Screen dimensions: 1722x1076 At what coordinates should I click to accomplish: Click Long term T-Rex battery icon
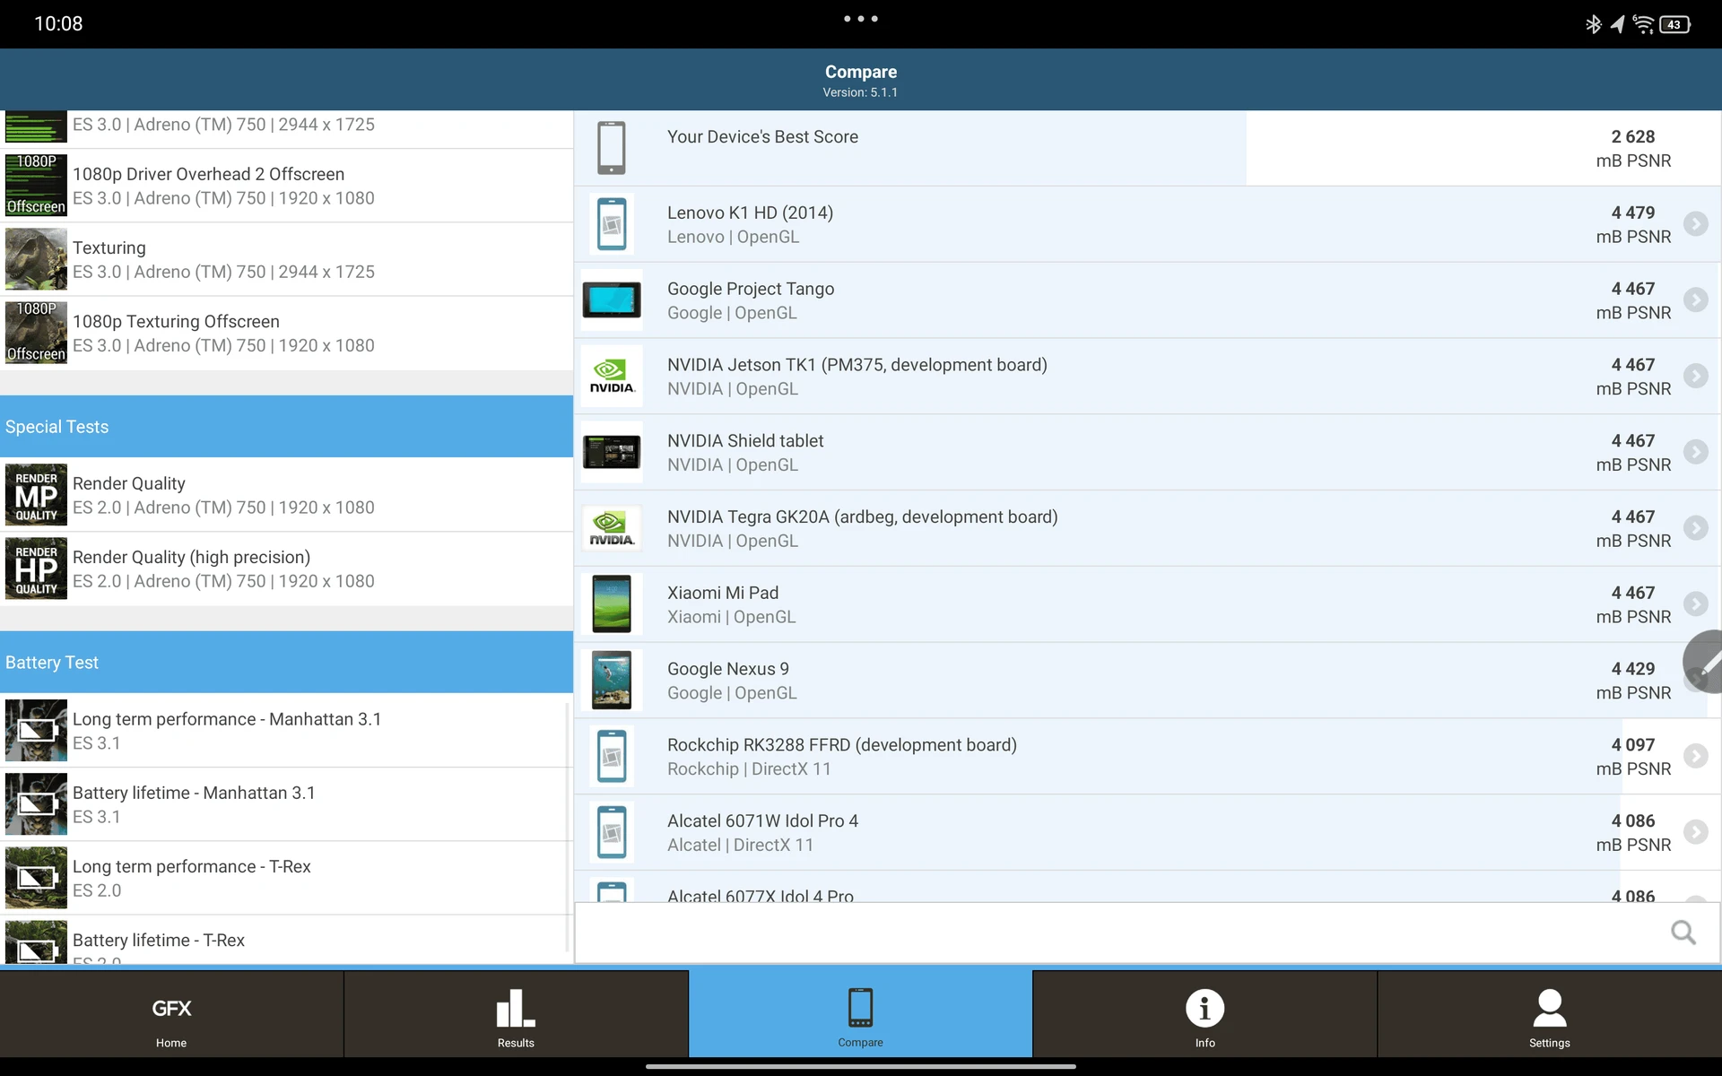36,878
